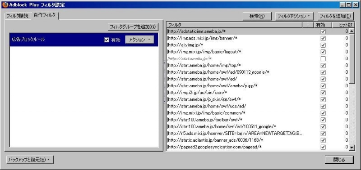
Task: Open the アクション dropdown for 広告ブロックルール
Action: tap(139, 40)
